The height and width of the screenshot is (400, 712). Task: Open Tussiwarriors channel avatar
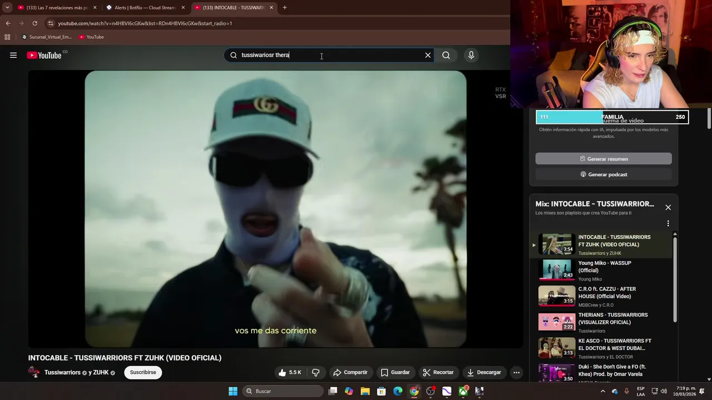34,372
